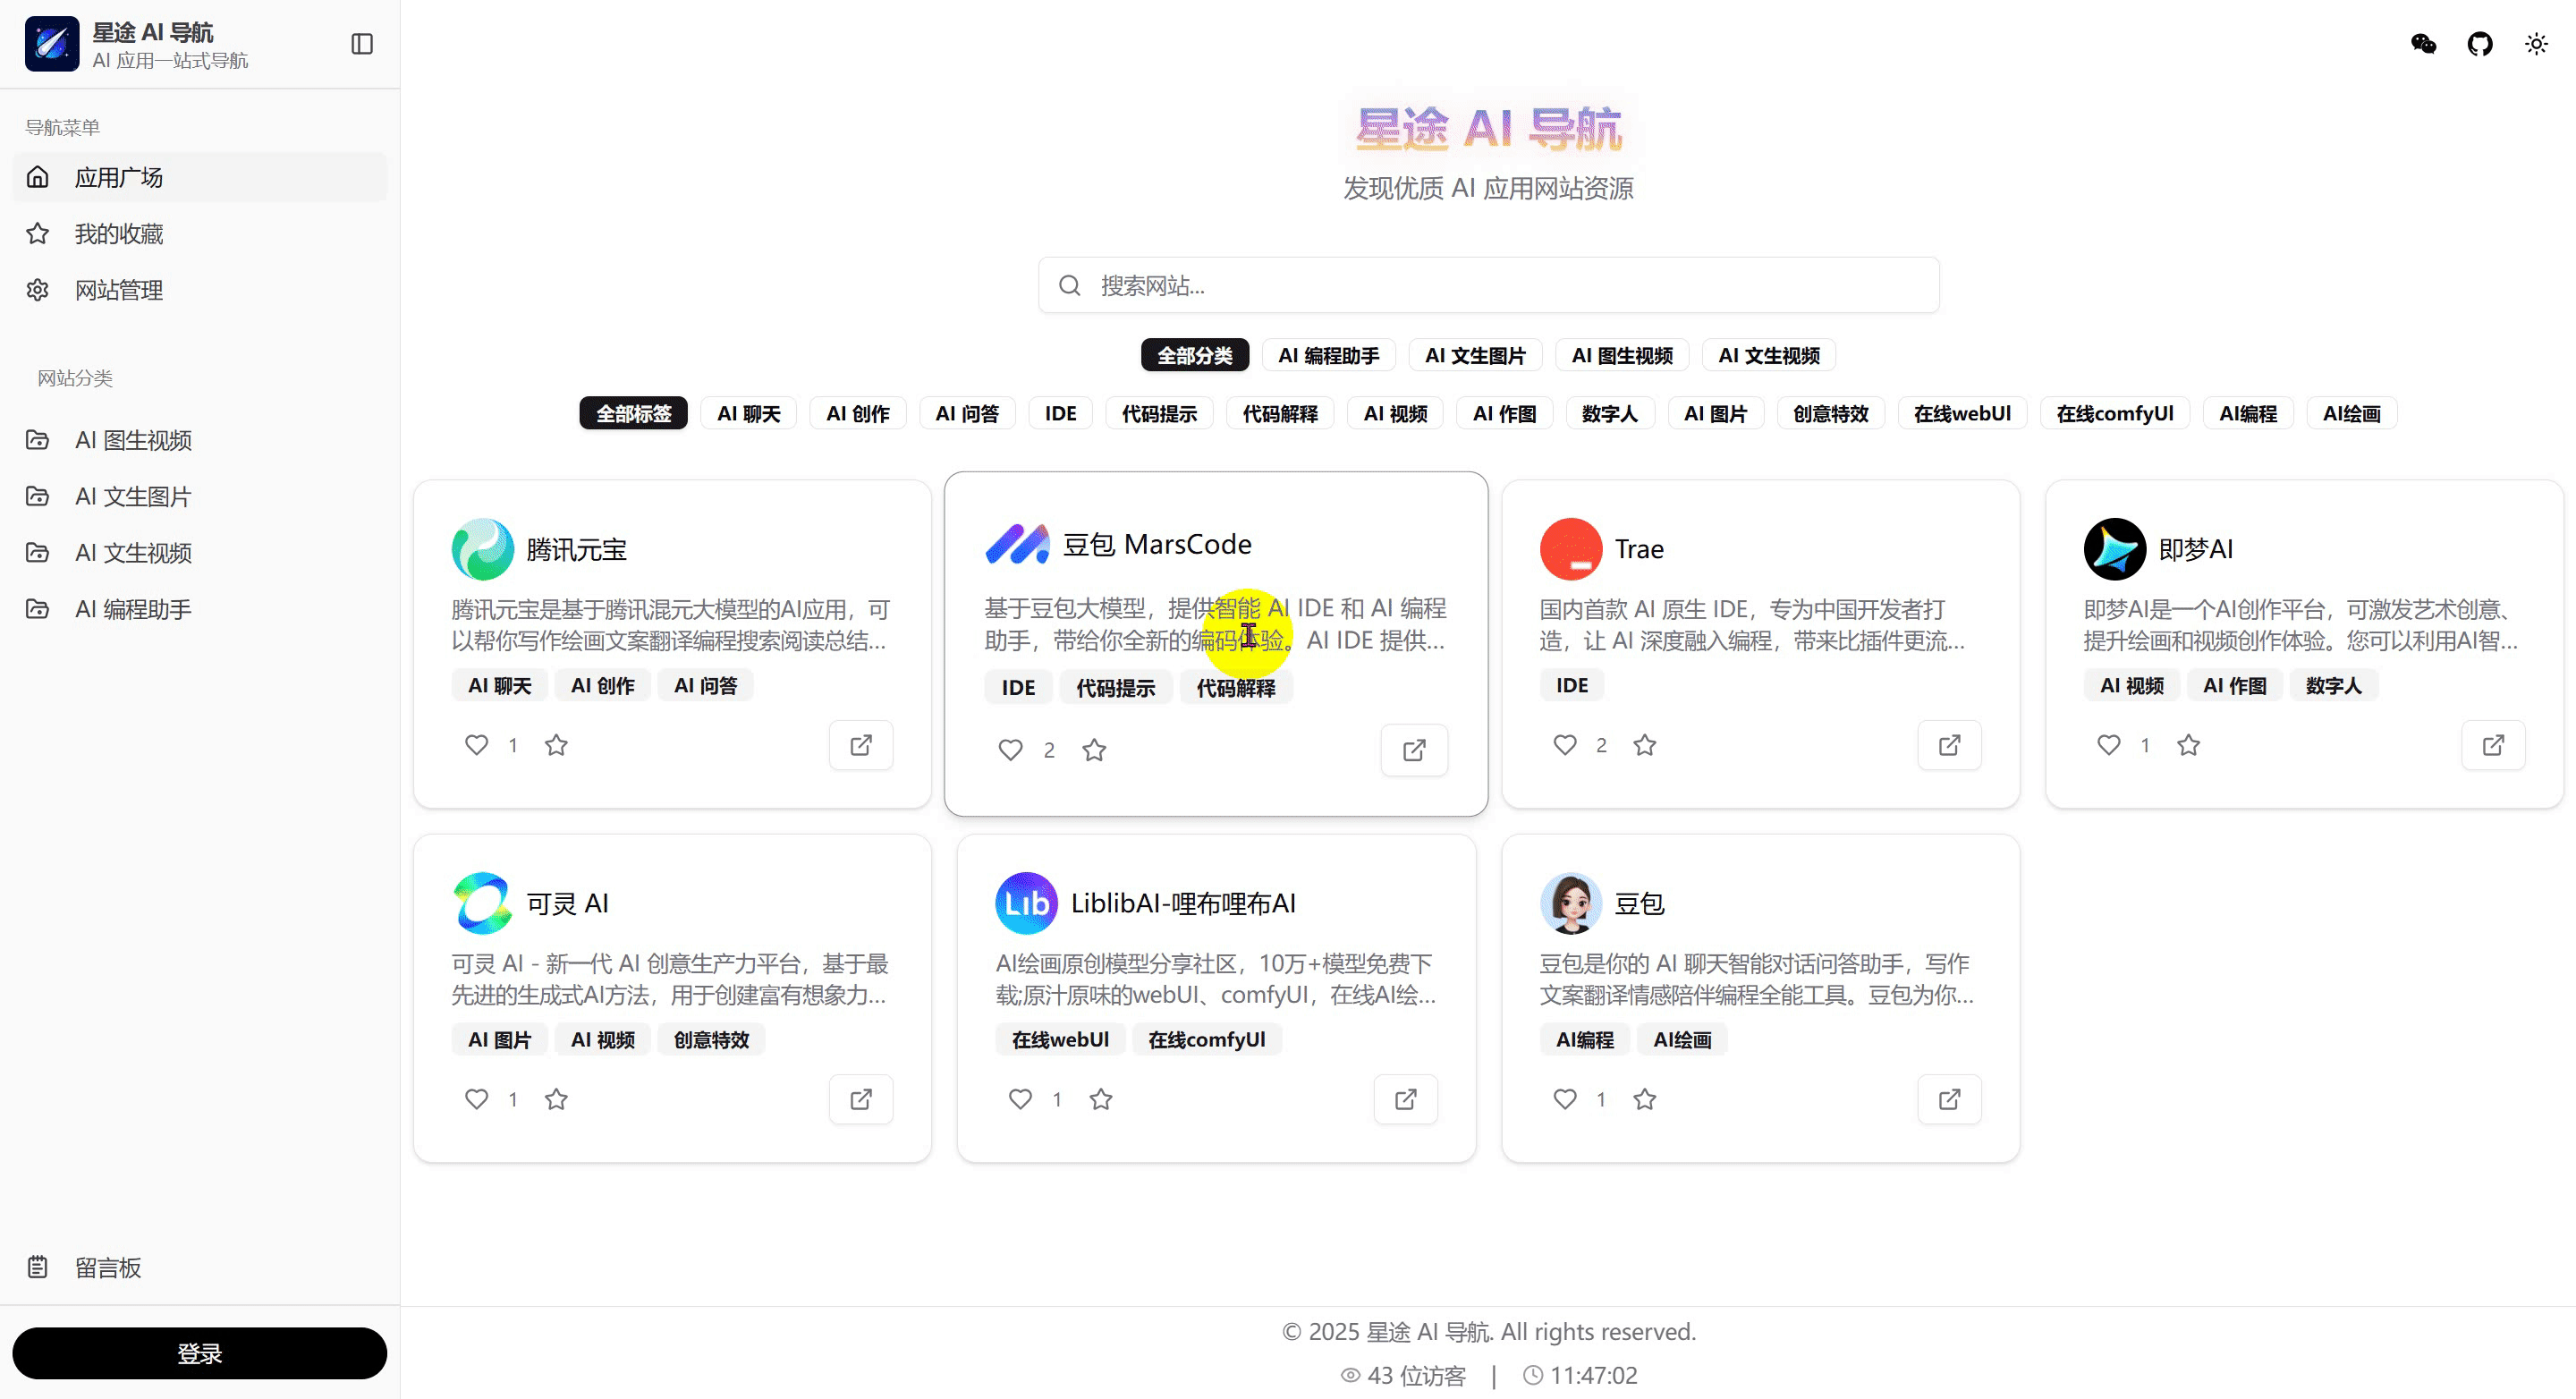Screen dimensions: 2576x1399
Task: Select the 全部标签 tag filter
Action: pyautogui.click(x=634, y=413)
